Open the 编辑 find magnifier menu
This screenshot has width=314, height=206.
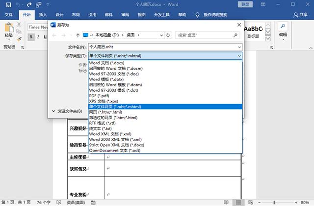pos(283,30)
